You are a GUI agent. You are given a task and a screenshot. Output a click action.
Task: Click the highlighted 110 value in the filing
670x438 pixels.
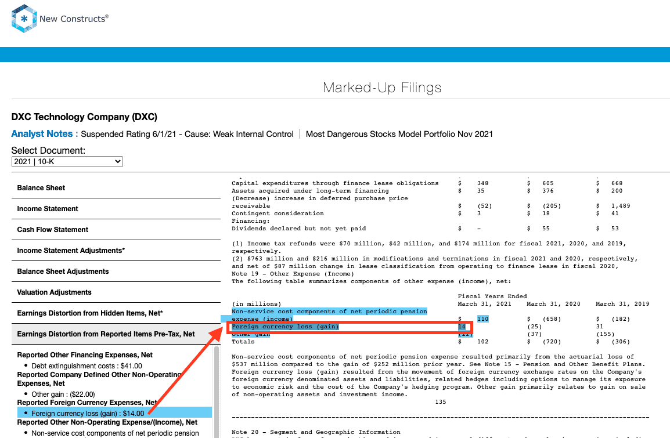[x=483, y=319]
